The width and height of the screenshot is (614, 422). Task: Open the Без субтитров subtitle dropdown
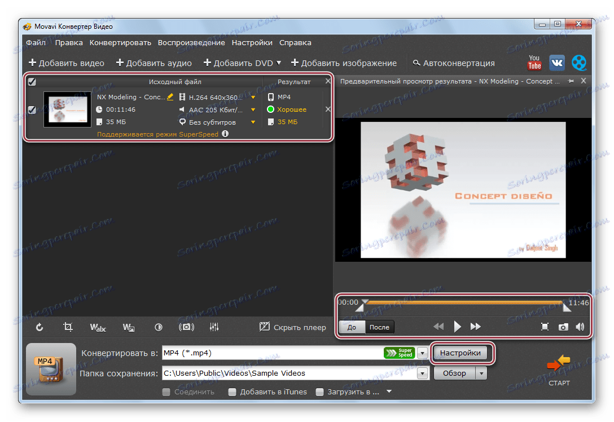tap(252, 122)
